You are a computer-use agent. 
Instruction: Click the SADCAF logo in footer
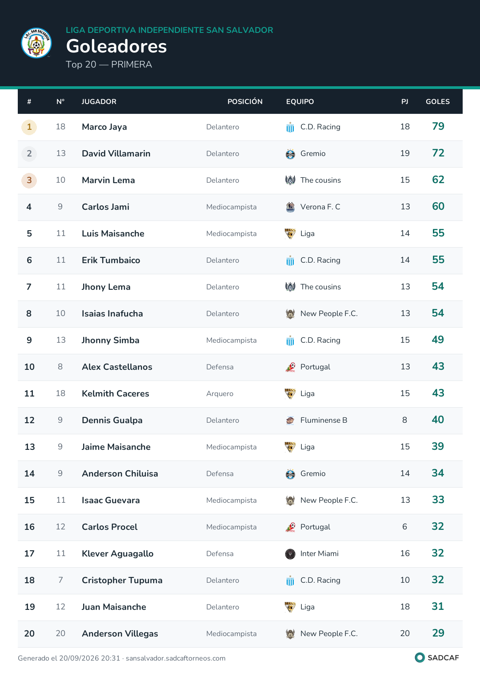point(436,657)
